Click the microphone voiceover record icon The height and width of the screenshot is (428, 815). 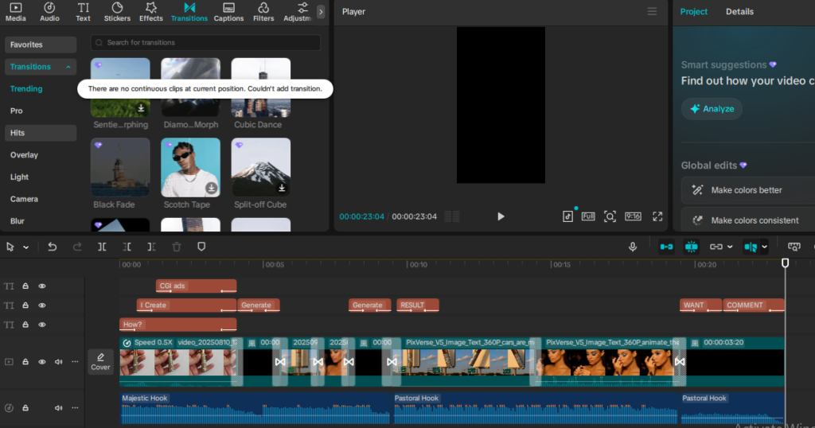point(633,247)
